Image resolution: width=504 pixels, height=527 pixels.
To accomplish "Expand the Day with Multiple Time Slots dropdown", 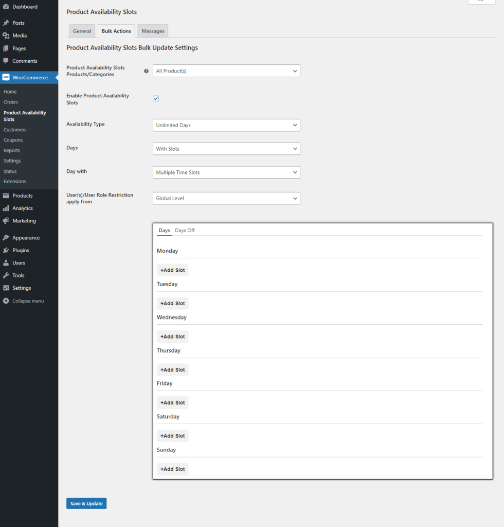I will 226,172.
